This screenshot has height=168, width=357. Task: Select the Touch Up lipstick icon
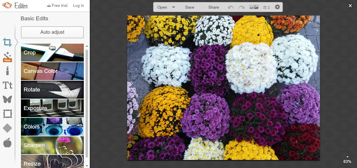(7, 71)
